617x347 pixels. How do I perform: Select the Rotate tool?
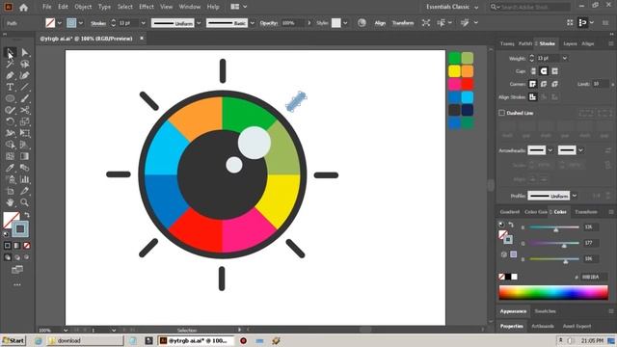click(x=11, y=121)
